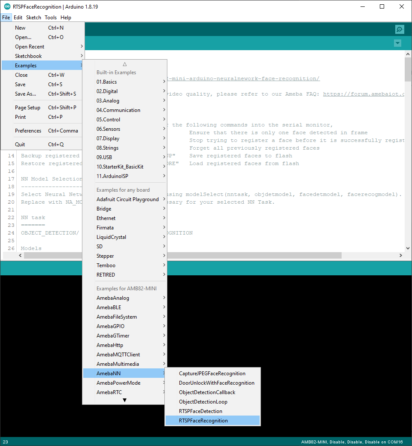The image size is (412, 446).
Task: Click the Arduino logo in title bar
Action: (x=7, y=6)
